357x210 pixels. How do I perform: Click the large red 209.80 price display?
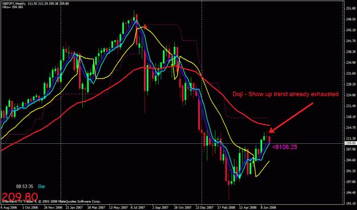[x=20, y=197]
